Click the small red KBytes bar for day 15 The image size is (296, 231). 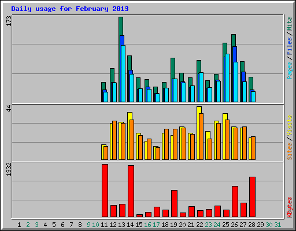coord(139,215)
